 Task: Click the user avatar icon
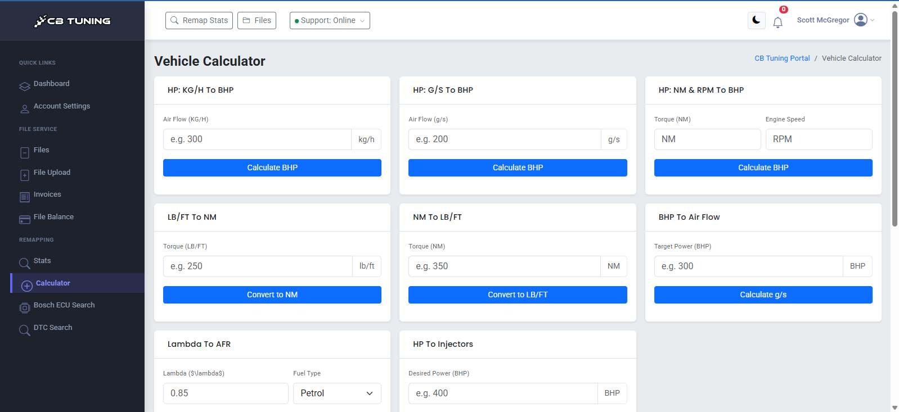[861, 20]
